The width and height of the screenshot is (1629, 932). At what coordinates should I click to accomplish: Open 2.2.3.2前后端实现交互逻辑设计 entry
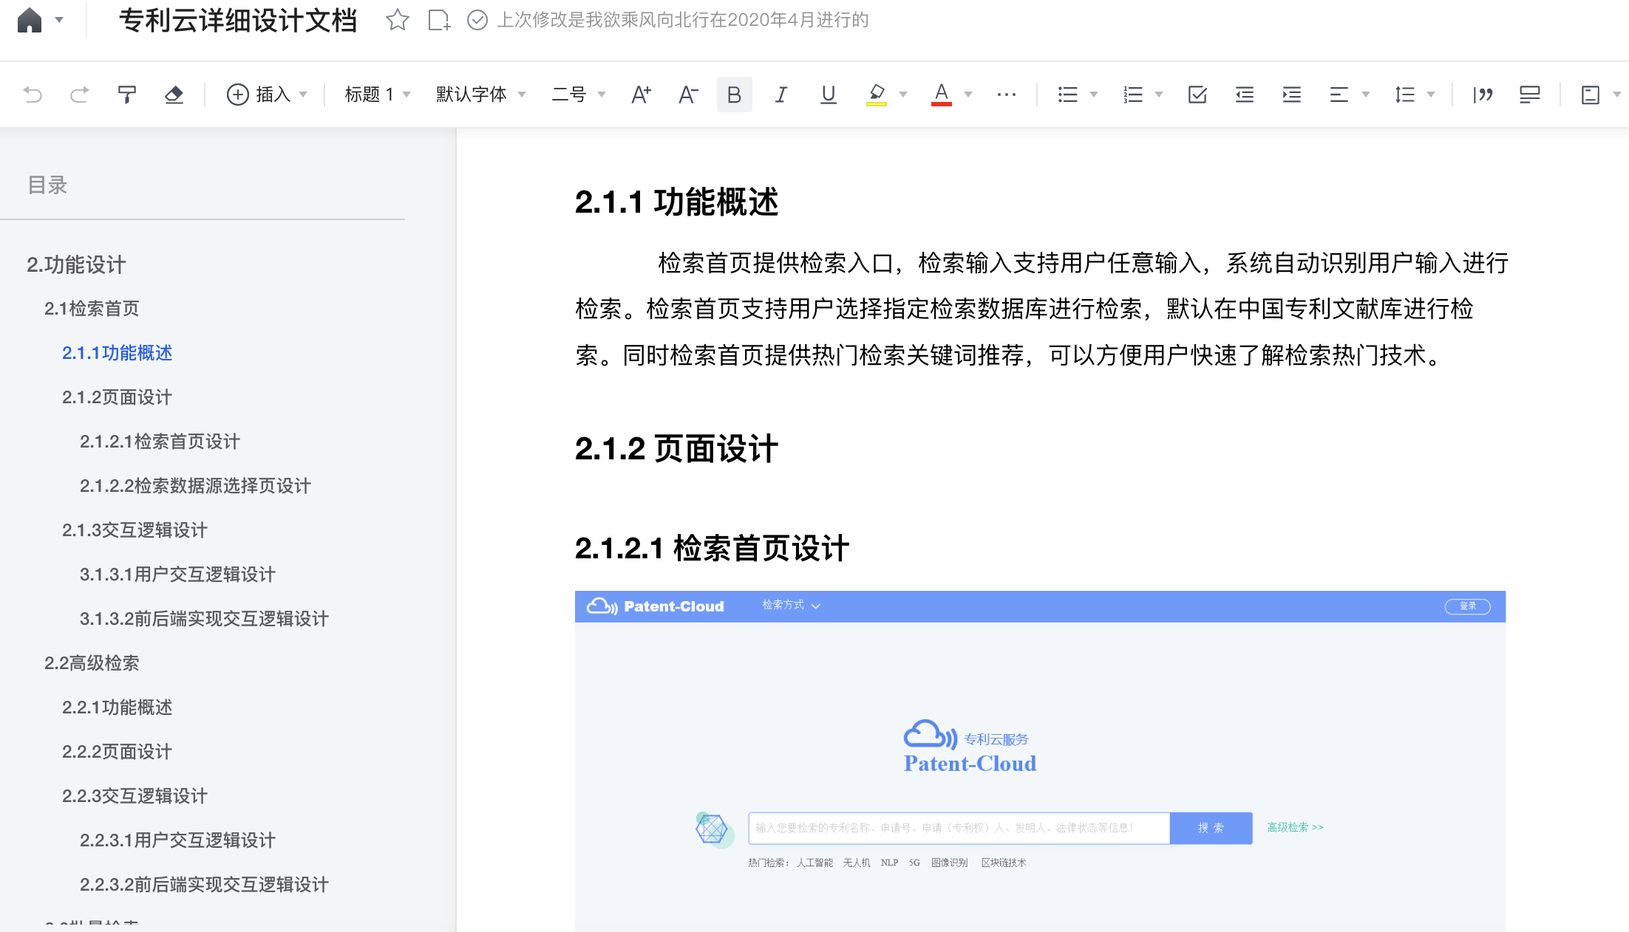tap(204, 885)
